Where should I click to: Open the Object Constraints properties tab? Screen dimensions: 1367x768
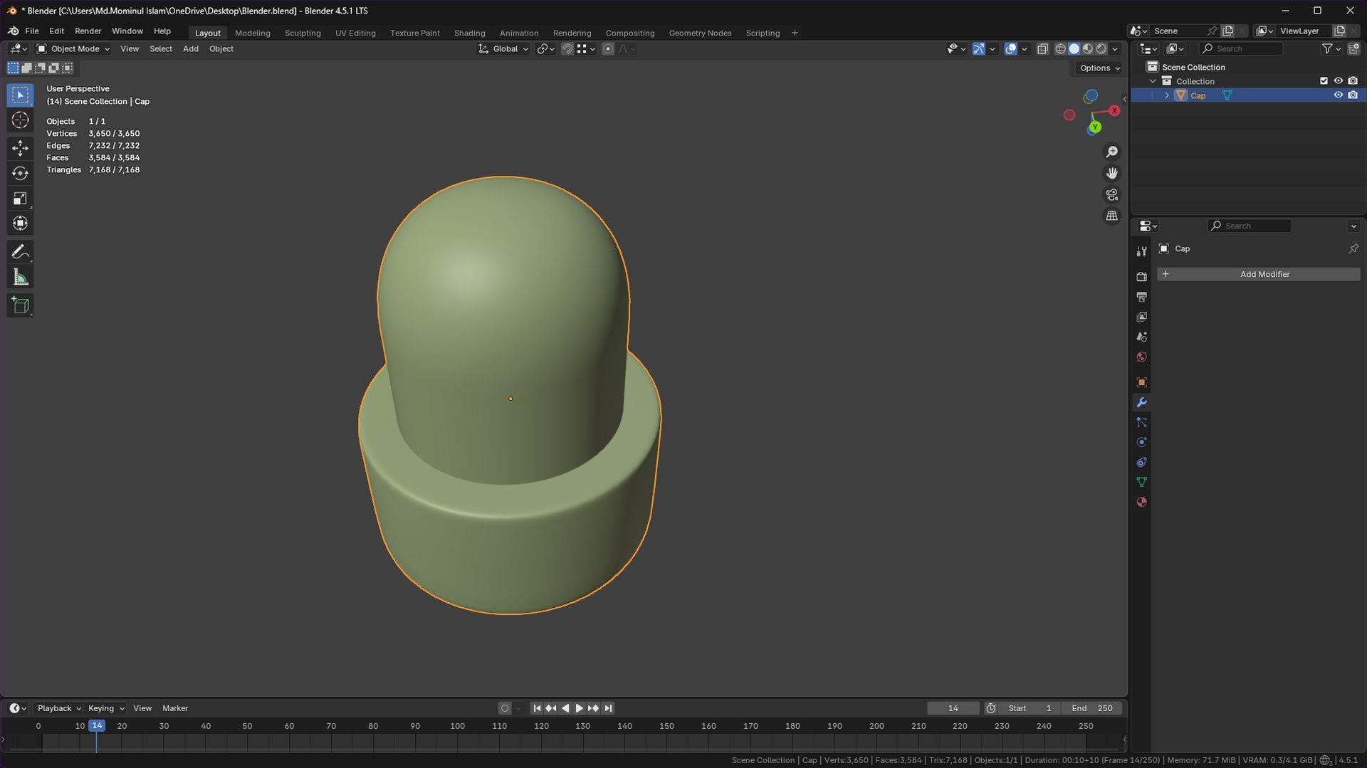[1141, 462]
